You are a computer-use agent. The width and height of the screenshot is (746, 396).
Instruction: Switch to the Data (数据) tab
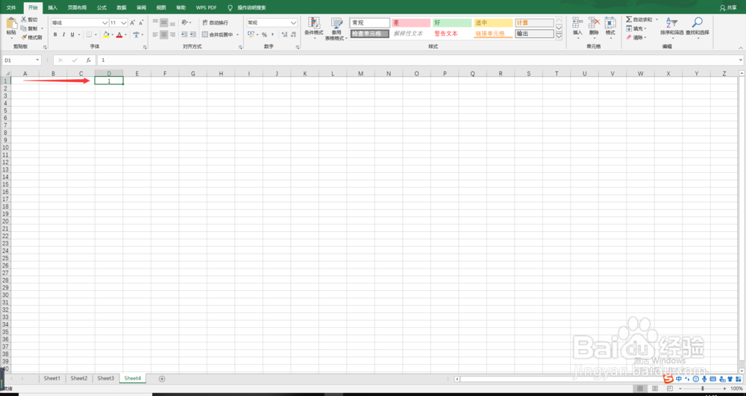coord(122,7)
